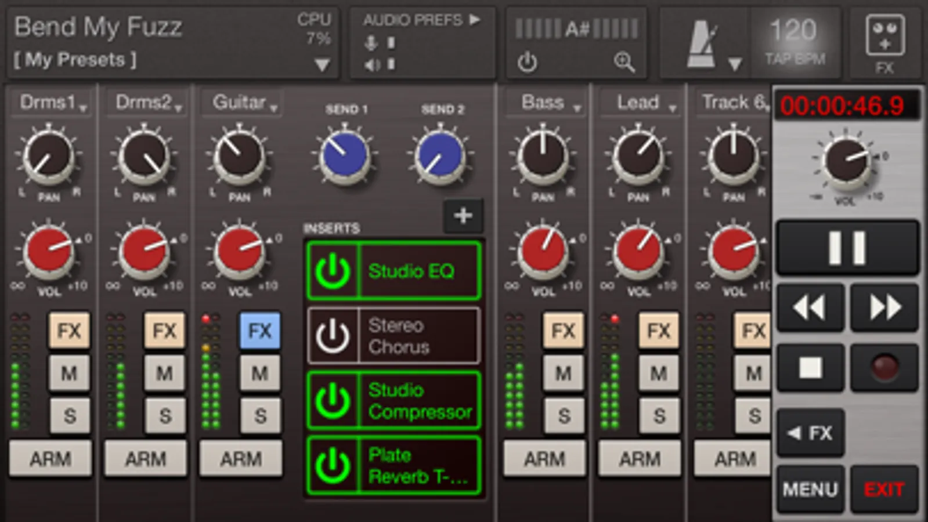
Task: Click the Guitar pan knob
Action: (239, 155)
